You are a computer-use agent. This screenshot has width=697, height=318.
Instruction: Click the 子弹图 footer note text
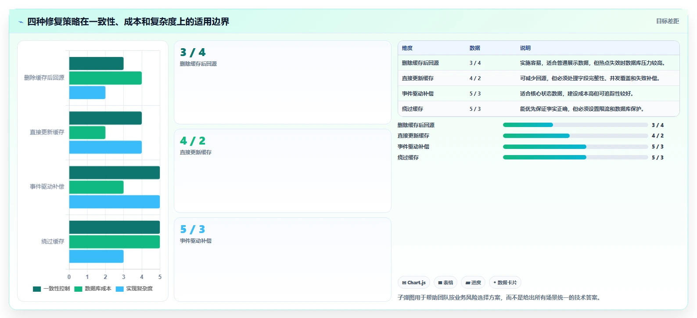[500, 297]
